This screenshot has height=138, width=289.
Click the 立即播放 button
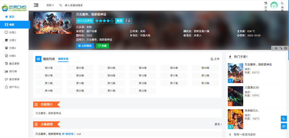click(x=85, y=46)
